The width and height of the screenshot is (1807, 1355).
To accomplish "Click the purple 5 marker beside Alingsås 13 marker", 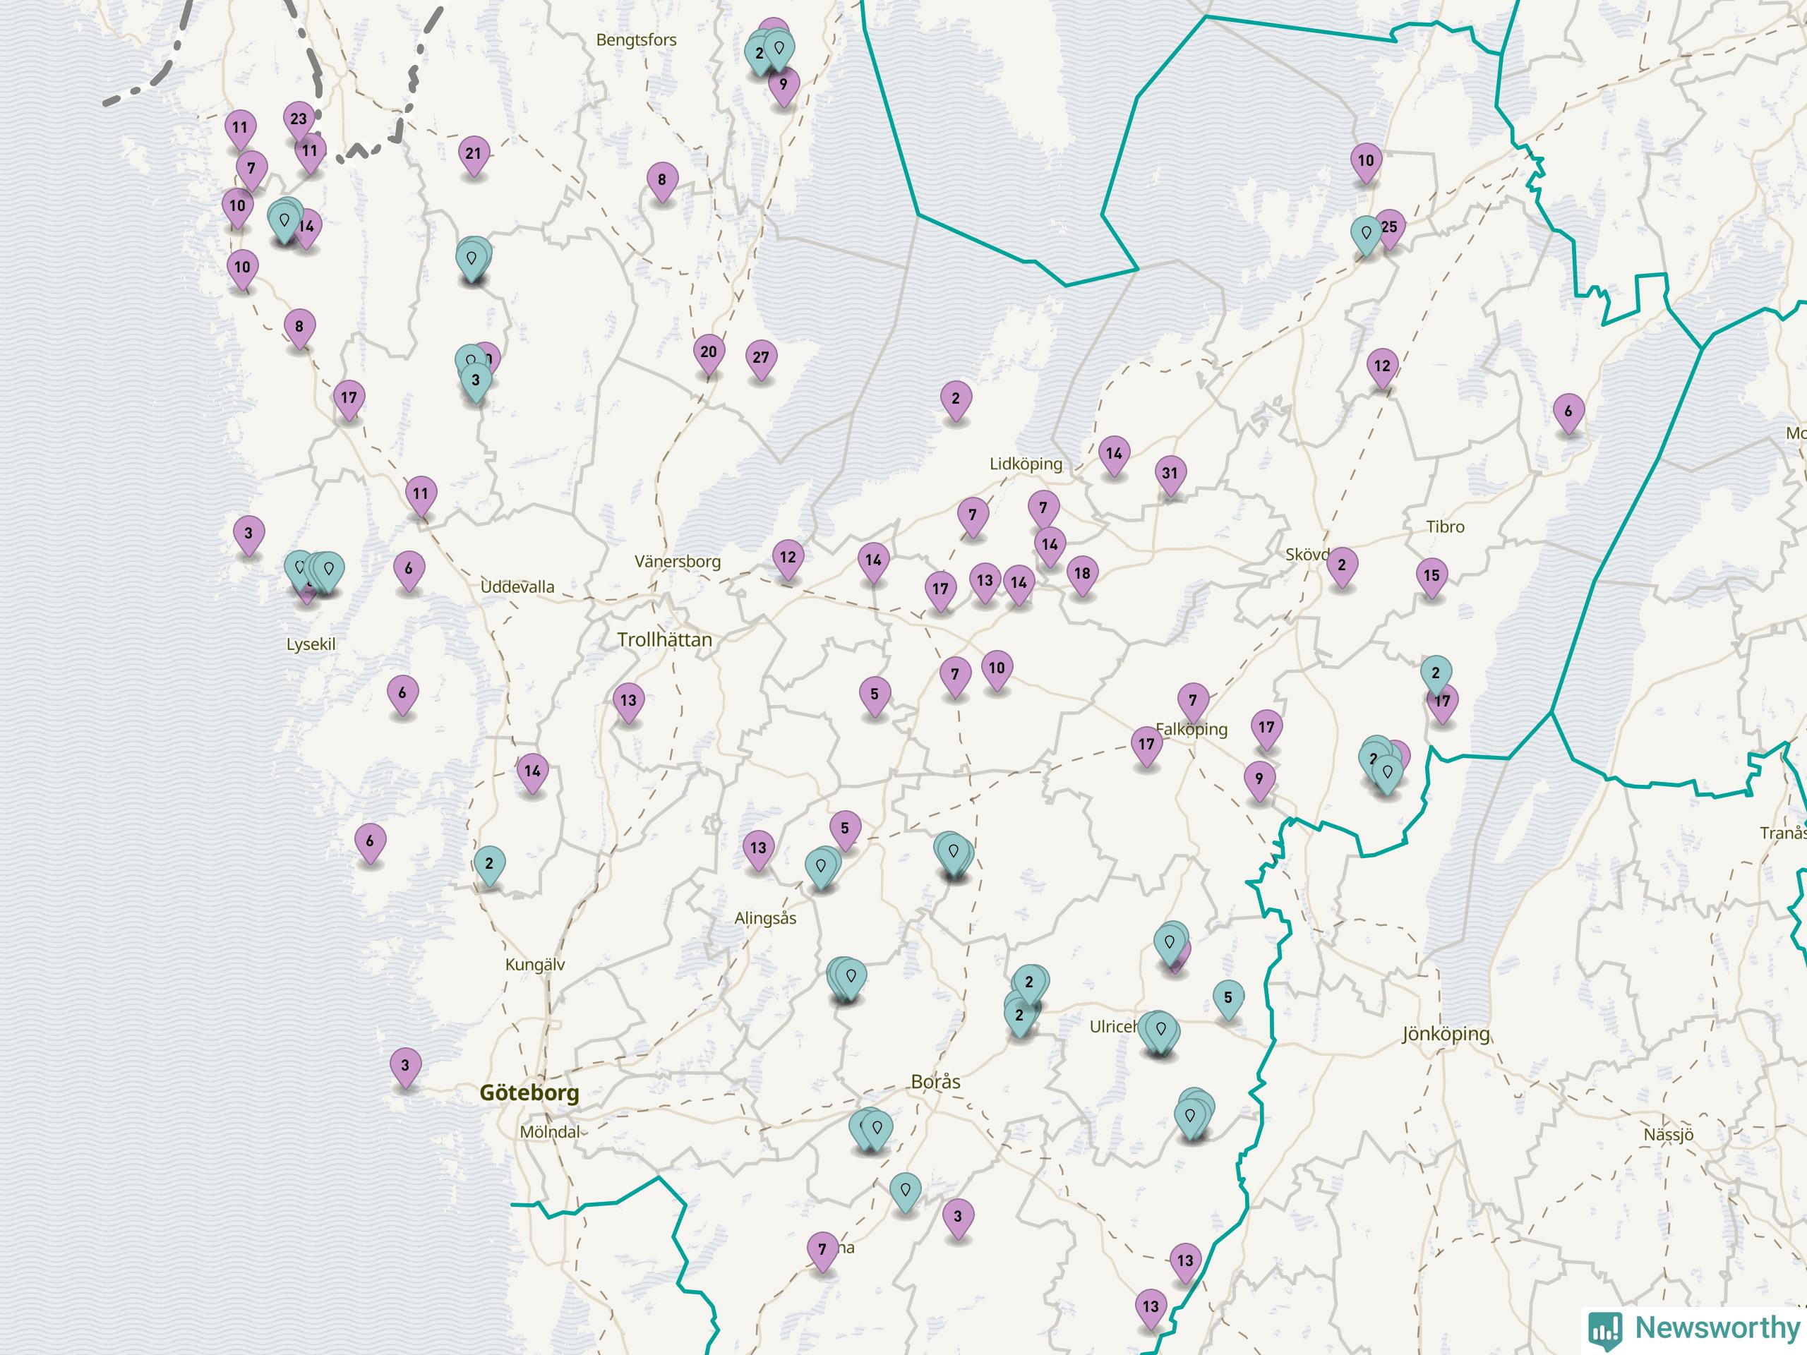I will [845, 830].
